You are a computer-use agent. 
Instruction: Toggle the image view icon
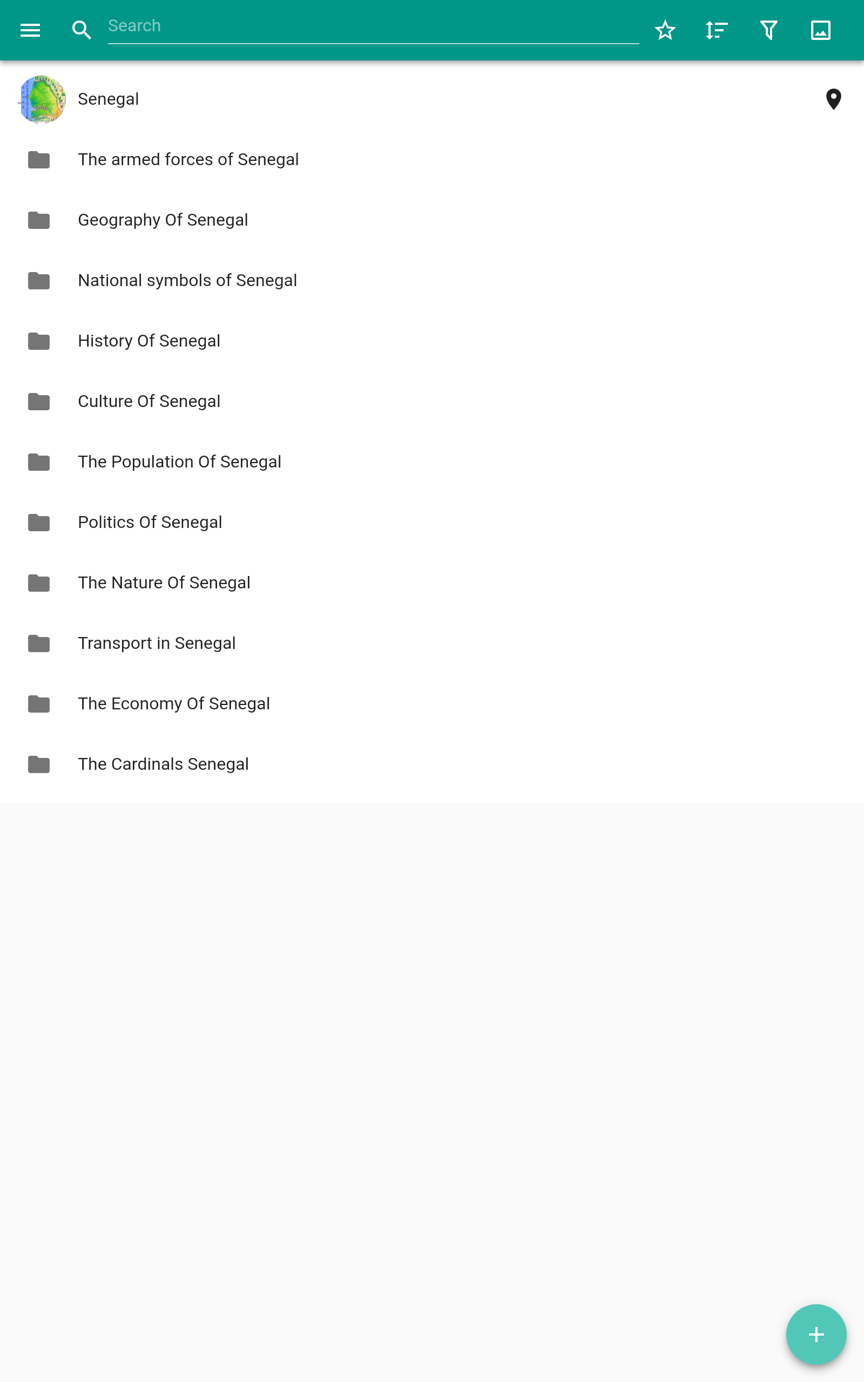(x=821, y=30)
